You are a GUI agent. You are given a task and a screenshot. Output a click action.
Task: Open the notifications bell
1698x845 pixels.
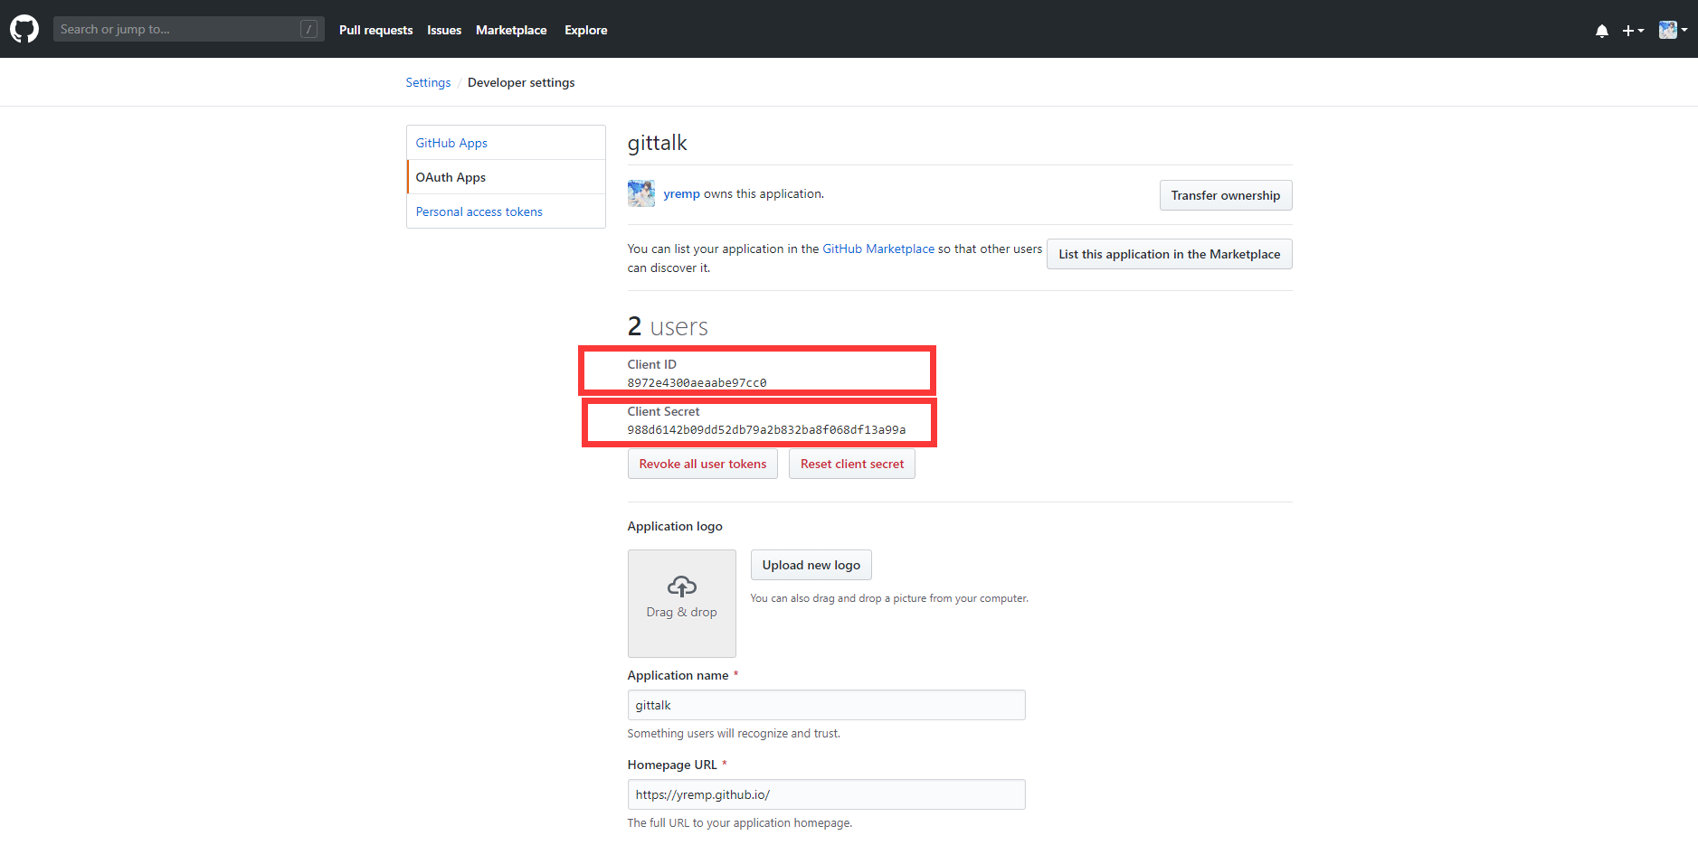(x=1602, y=31)
